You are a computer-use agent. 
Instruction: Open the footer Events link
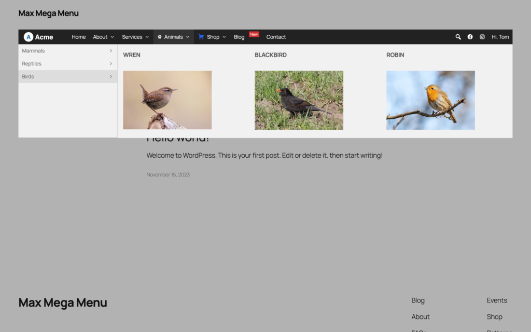[497, 300]
